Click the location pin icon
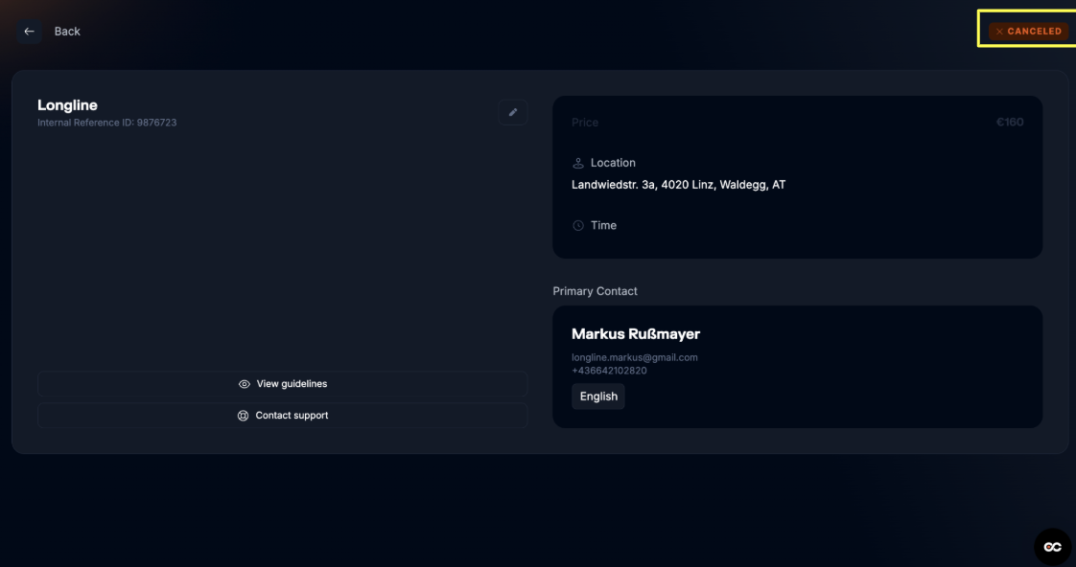Viewport: 1076px width, 567px height. [x=578, y=163]
